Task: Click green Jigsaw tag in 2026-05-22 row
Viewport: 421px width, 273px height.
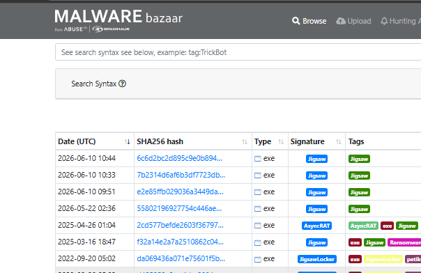Action: tap(359, 209)
